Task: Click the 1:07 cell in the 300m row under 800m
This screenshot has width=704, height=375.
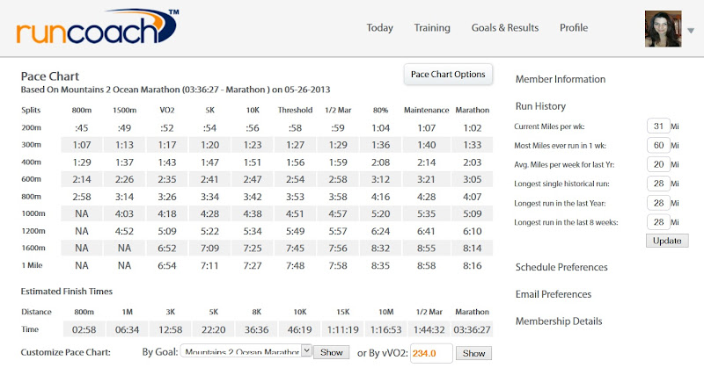Action: [x=82, y=145]
